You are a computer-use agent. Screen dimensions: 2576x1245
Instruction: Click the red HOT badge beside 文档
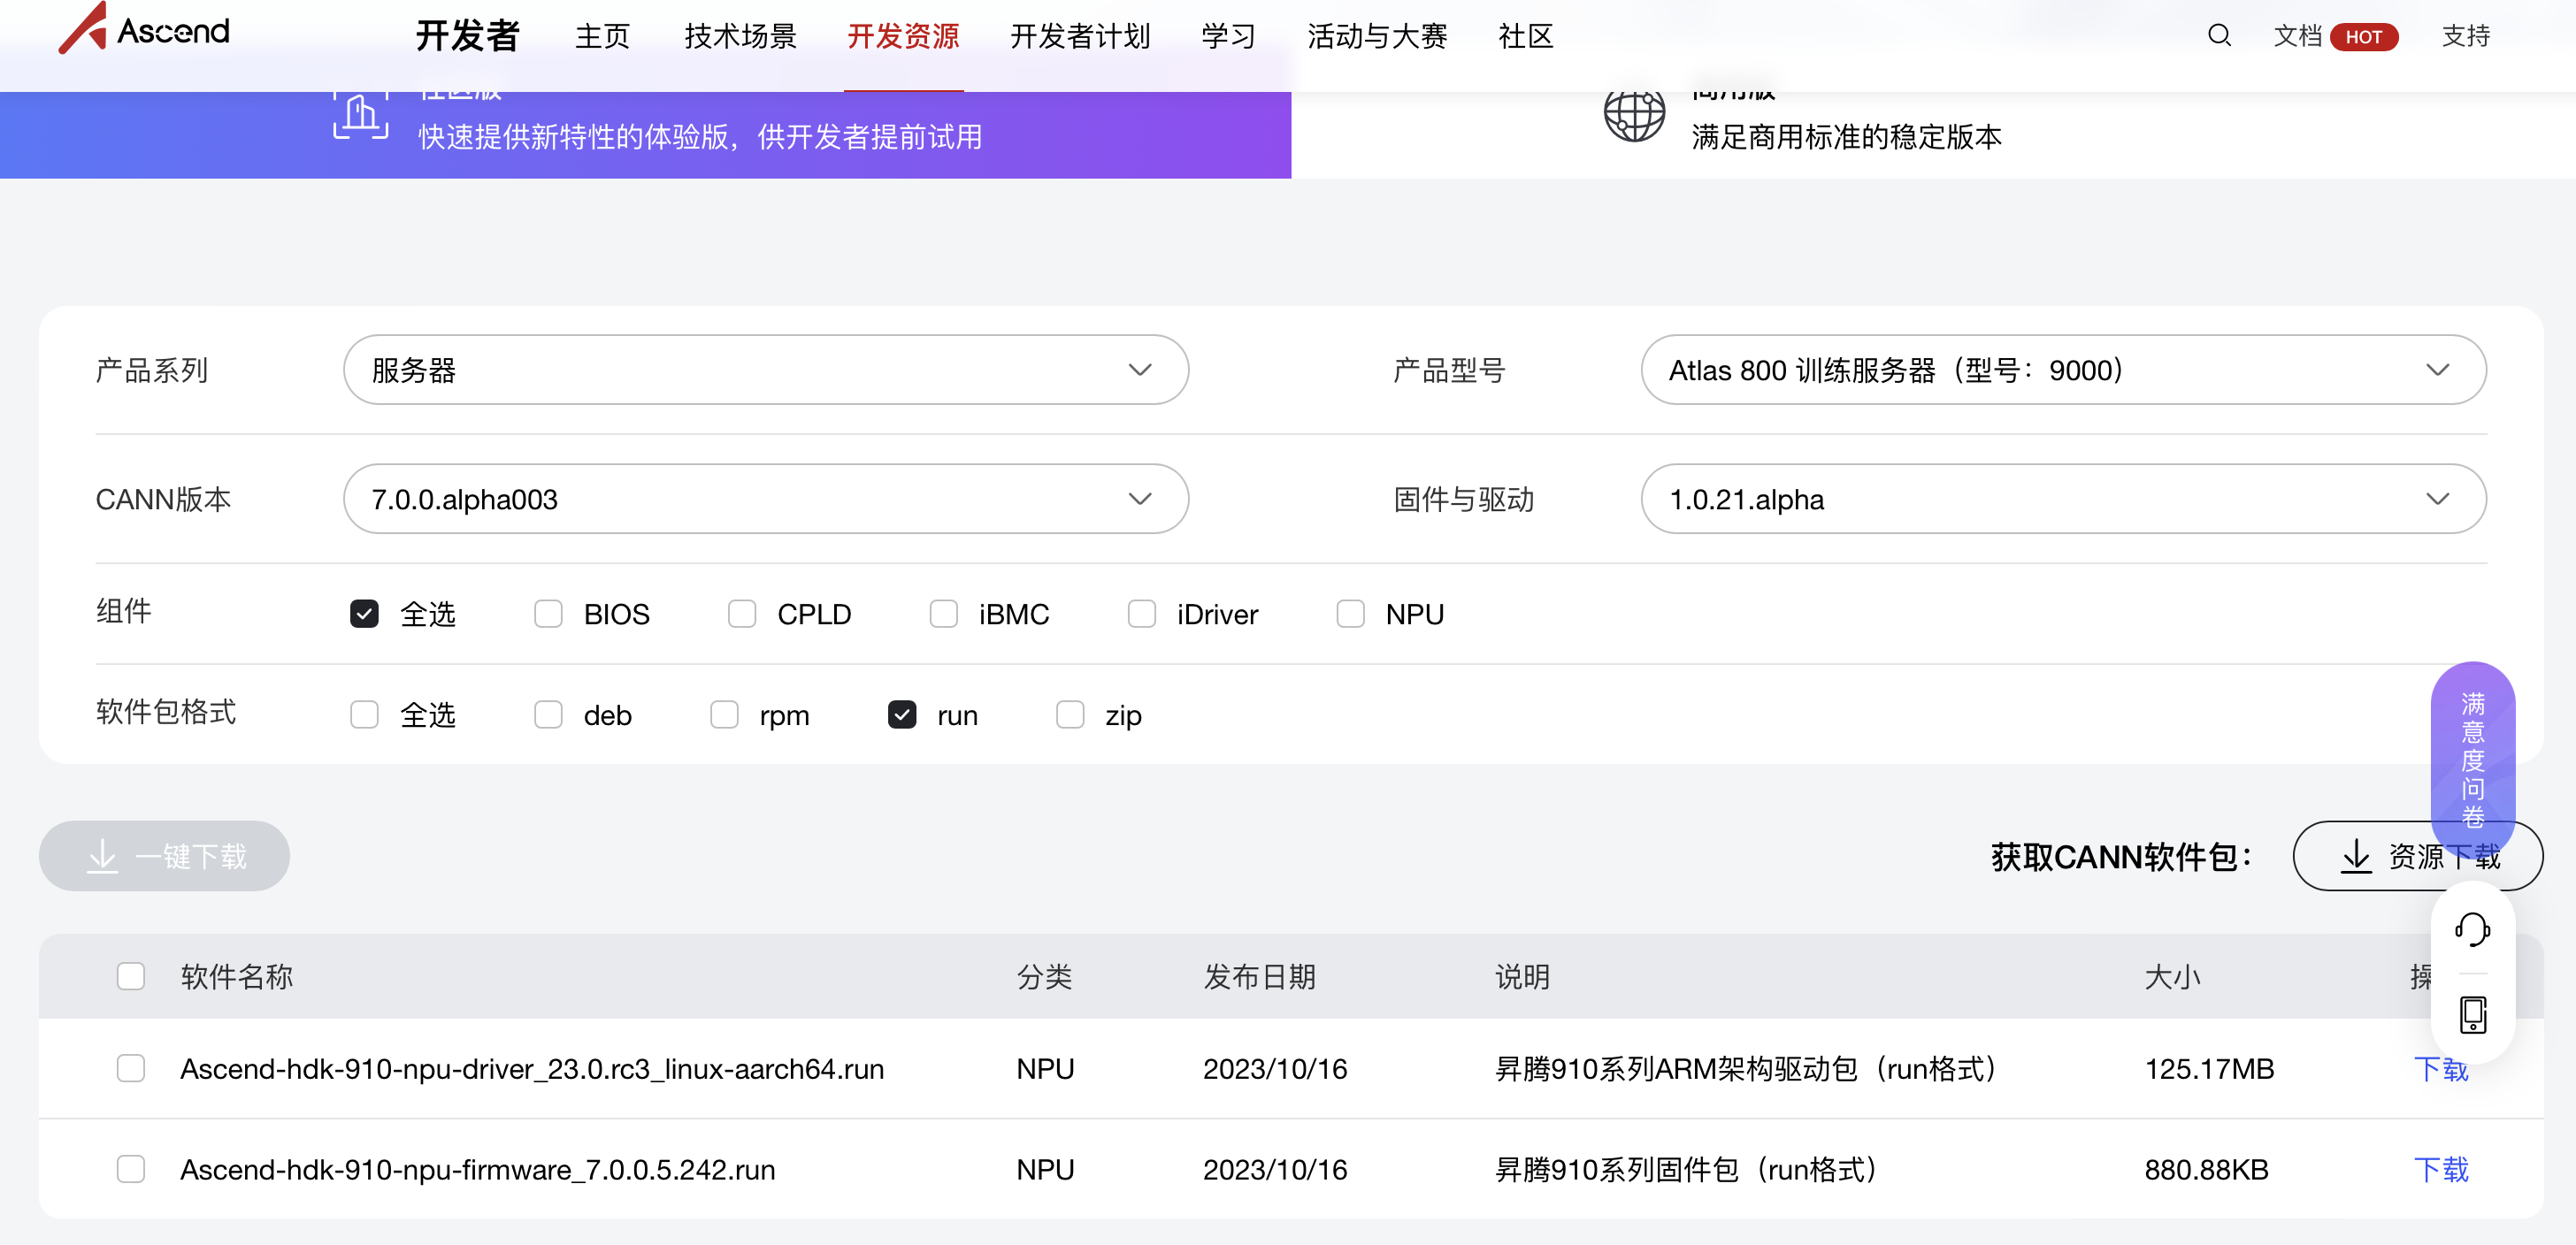pyautogui.click(x=2363, y=37)
